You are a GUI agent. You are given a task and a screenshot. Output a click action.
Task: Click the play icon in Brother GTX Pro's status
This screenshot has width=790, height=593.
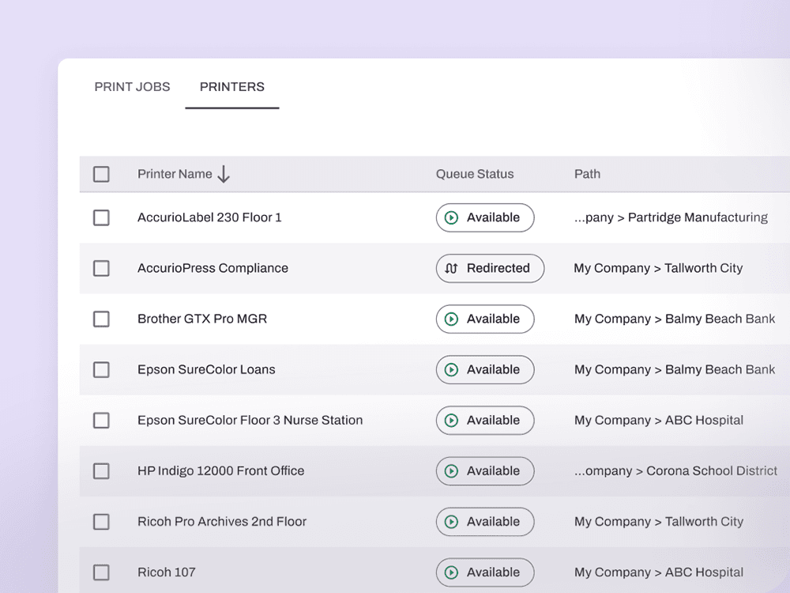coord(451,319)
